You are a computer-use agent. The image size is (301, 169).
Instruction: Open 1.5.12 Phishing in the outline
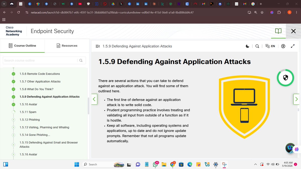[30, 120]
